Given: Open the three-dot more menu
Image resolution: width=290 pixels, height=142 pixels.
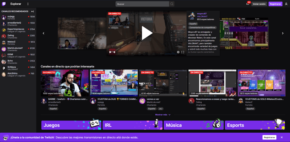Looking at the screenshot, I should (x=28, y=4).
